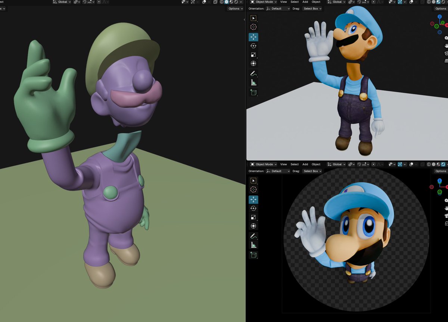Open Object Mode dropdown in bottom-right viewport
This screenshot has height=322, width=448.
[x=264, y=164]
